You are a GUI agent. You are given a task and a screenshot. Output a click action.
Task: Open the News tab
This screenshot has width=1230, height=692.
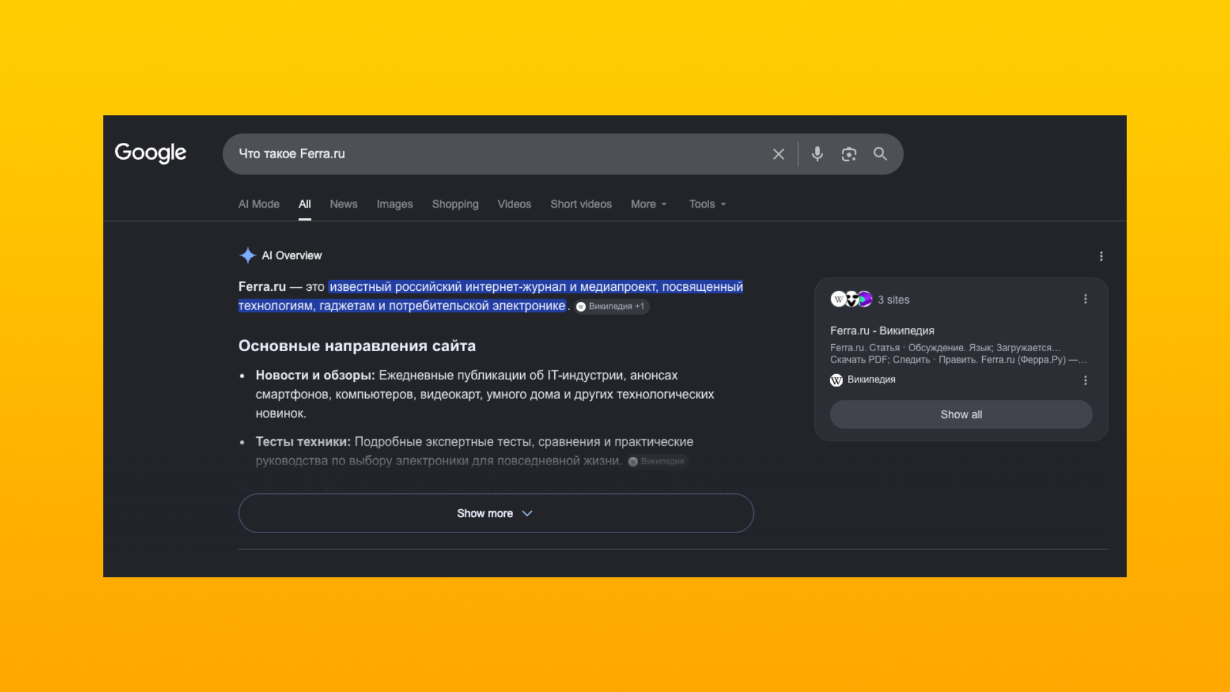click(x=343, y=204)
